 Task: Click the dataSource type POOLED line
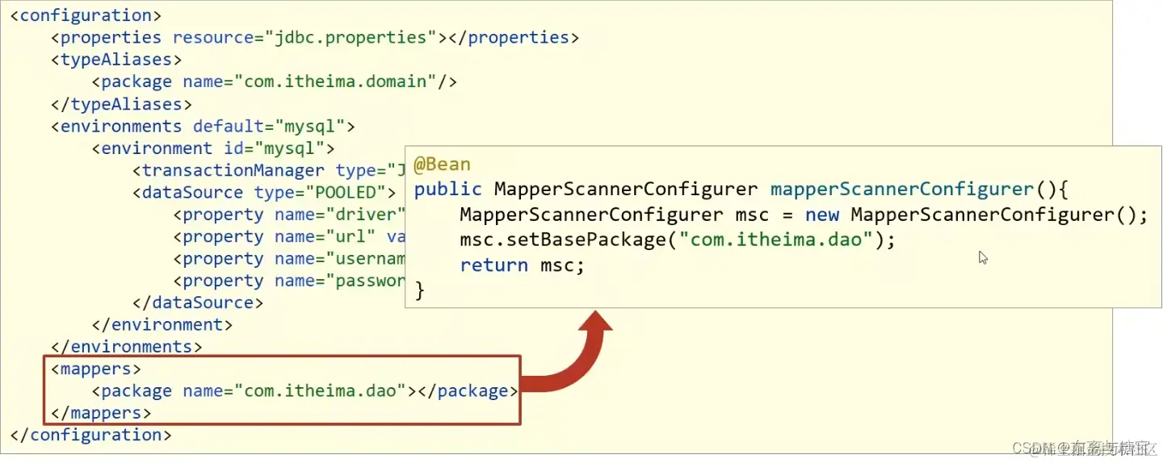pos(264,192)
